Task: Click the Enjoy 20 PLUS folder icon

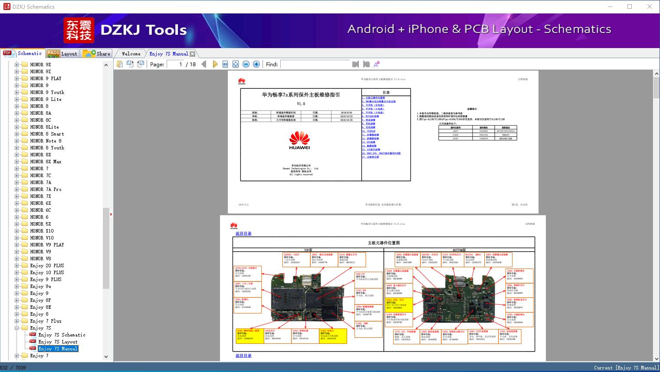Action: [25, 265]
